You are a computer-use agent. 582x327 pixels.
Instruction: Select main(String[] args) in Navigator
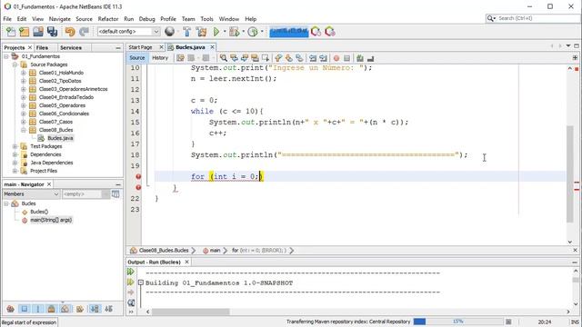(51, 220)
